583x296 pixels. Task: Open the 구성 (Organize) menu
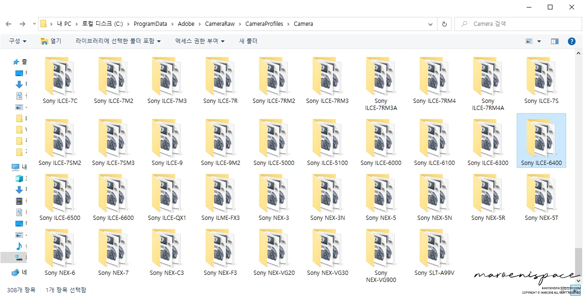[x=17, y=41]
